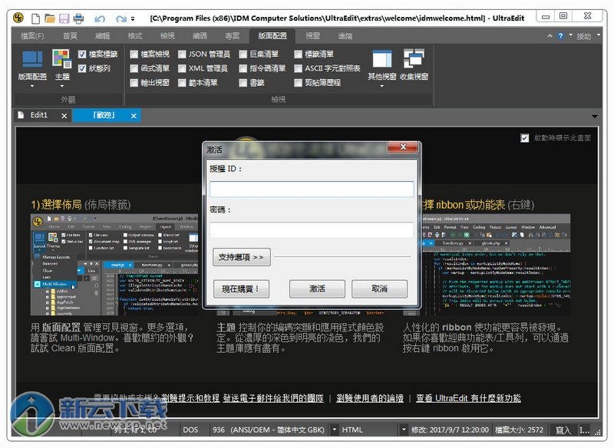Close the 激活 dialog with the red X
This screenshot has width=614, height=448.
[x=403, y=147]
